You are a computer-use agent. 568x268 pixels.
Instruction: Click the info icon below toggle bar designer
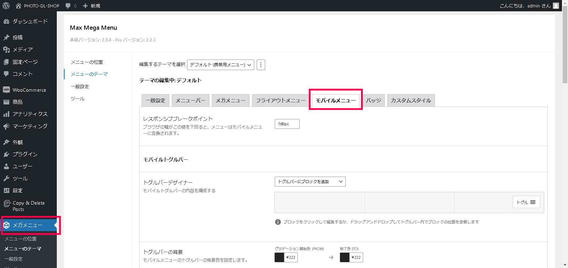[278, 222]
